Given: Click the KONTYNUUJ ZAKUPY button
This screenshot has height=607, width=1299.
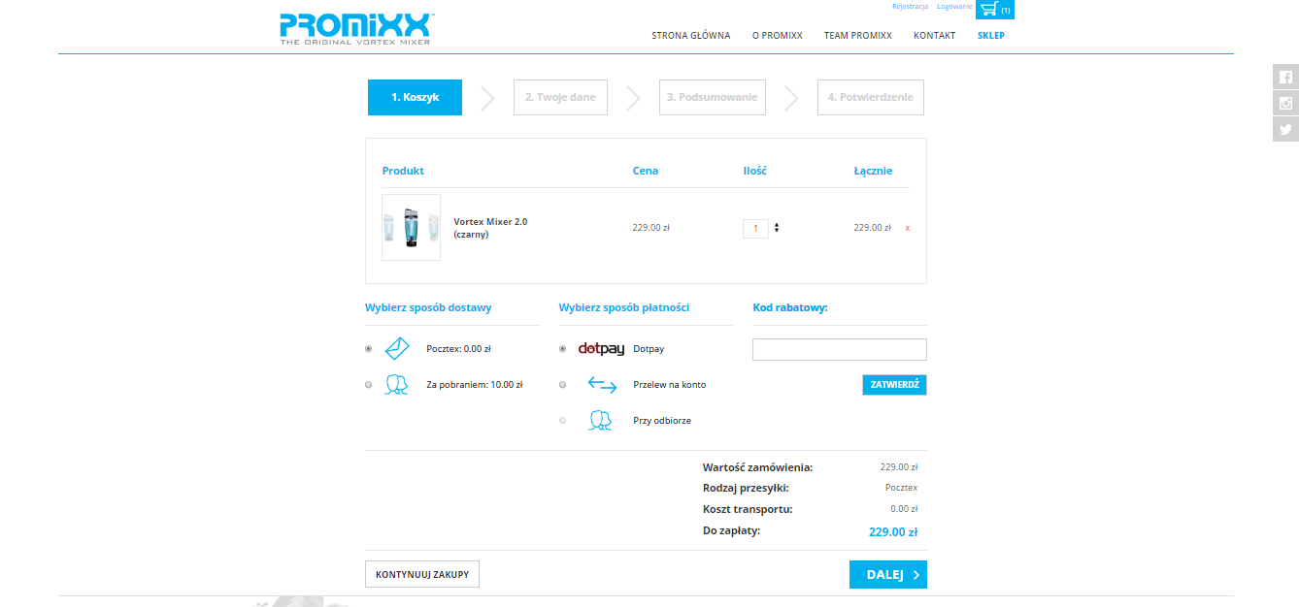Looking at the screenshot, I should point(422,574).
